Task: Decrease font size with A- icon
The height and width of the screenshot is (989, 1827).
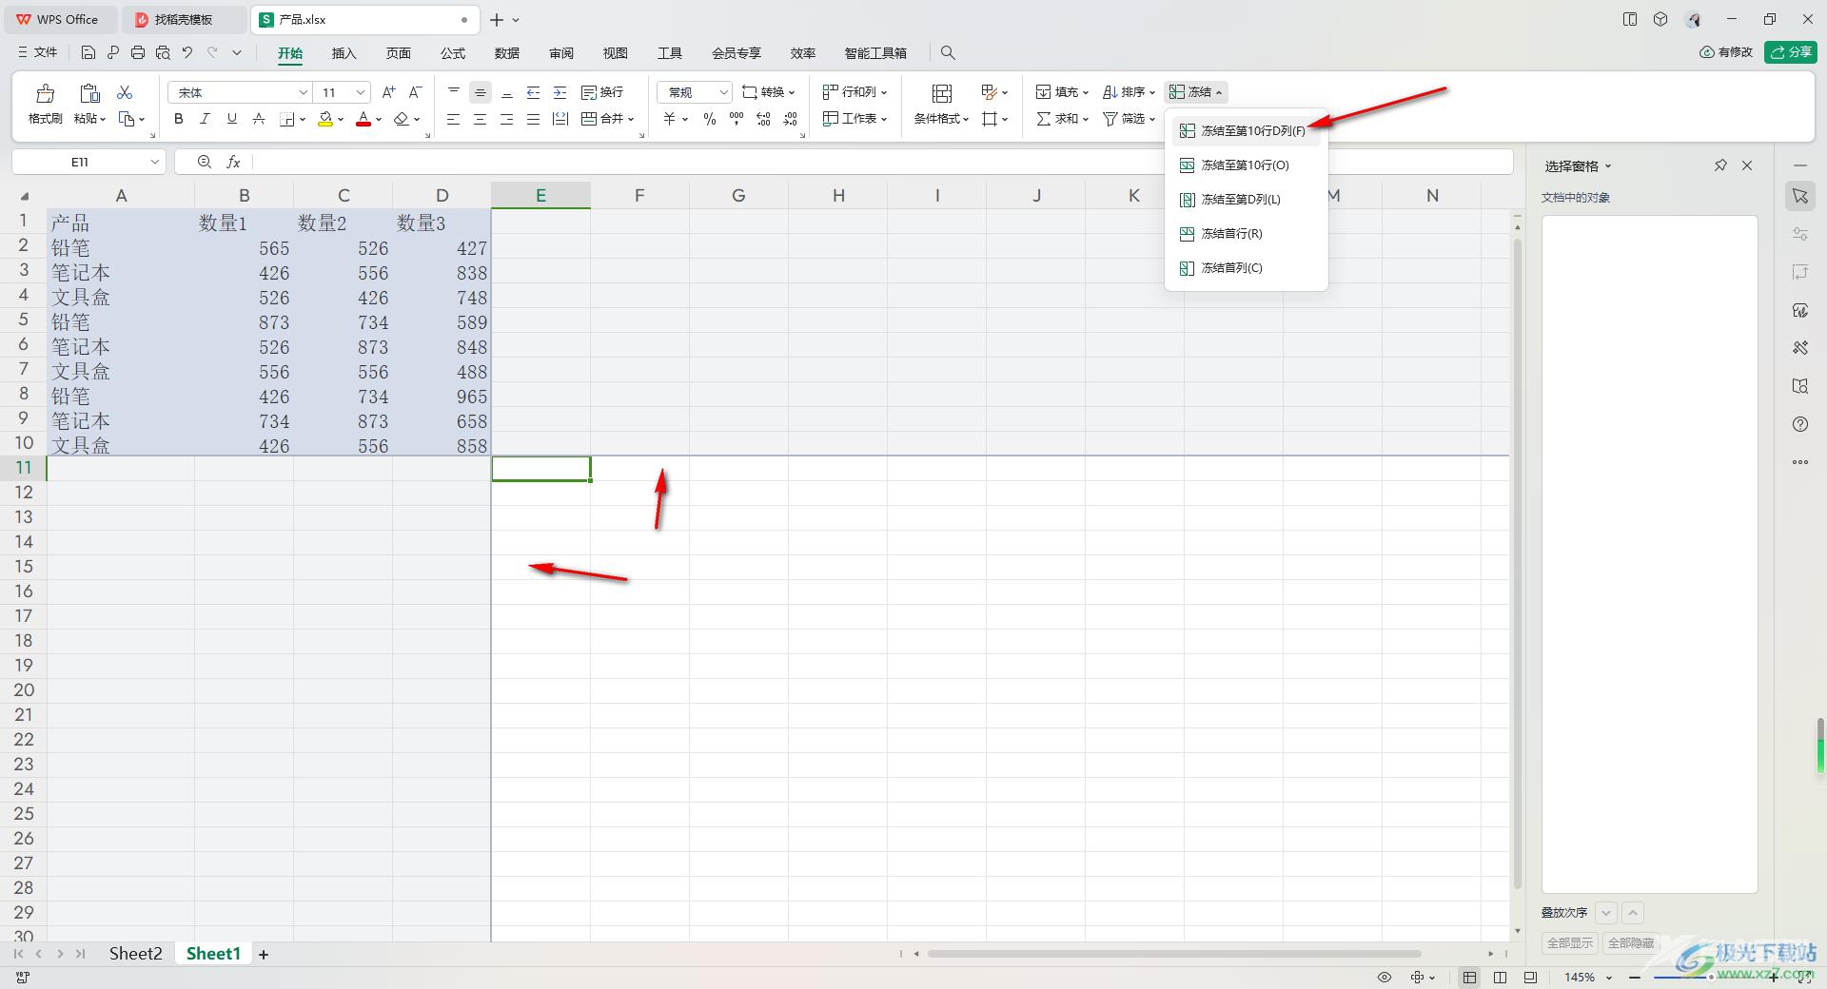Action: point(415,92)
